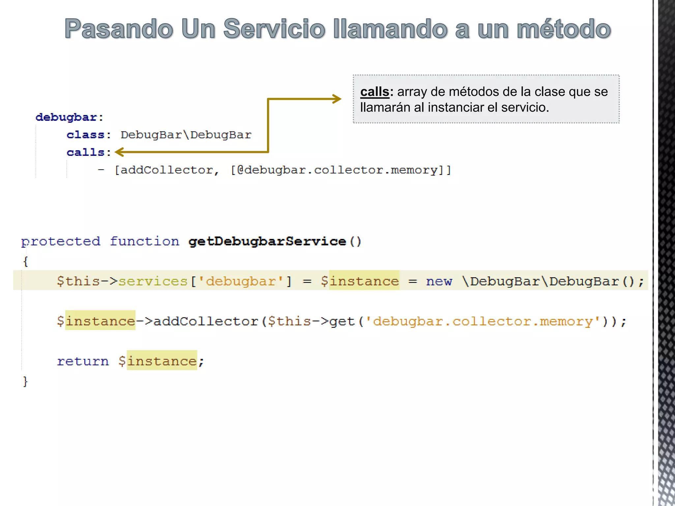Click the opening brace of the function
The image size is (675, 506).
(25, 262)
